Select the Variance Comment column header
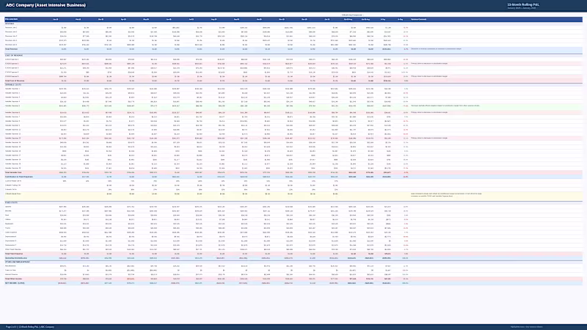 tap(418, 19)
